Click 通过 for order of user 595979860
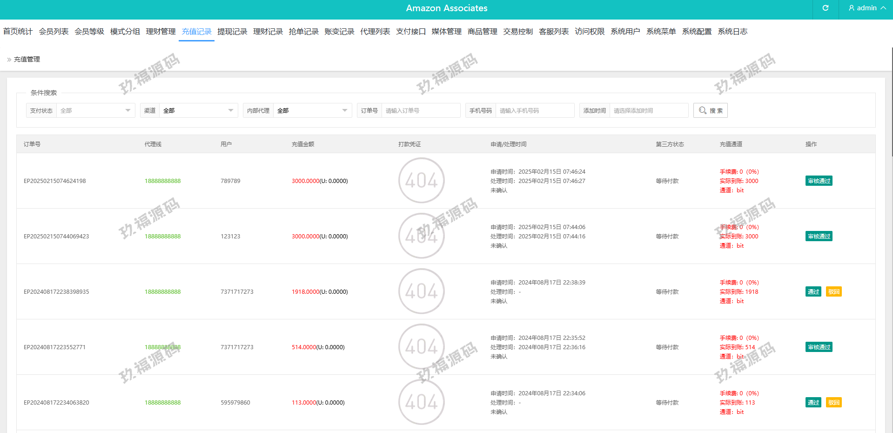 [813, 403]
